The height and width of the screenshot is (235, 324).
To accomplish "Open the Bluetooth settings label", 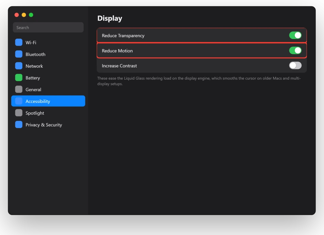I will point(35,54).
